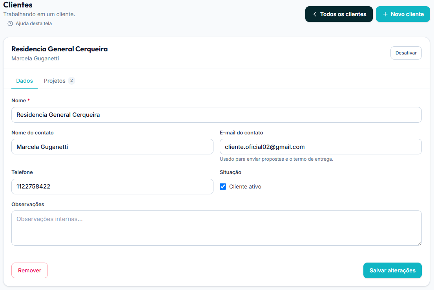Click the Trabalhando em um cliente text
Screen dimensions: 434x290
pos(39,14)
